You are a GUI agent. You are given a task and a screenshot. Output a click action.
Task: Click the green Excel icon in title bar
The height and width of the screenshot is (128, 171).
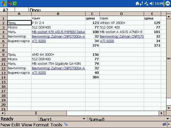coord(15,3)
